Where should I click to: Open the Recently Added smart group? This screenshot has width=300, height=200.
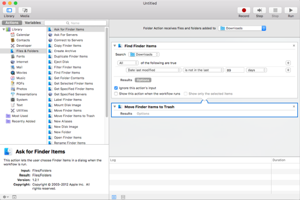[x=23, y=121]
